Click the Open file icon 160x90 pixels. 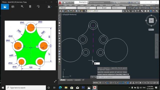pyautogui.click(x=67, y=2)
